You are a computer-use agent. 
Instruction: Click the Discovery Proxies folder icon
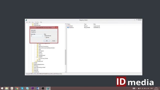pos(39,58)
